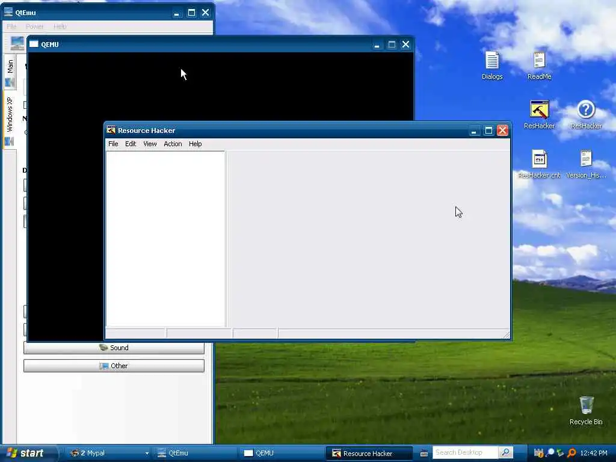Open the View menu in Resource Hacker
Screen dimensions: 616x462
pyautogui.click(x=150, y=144)
